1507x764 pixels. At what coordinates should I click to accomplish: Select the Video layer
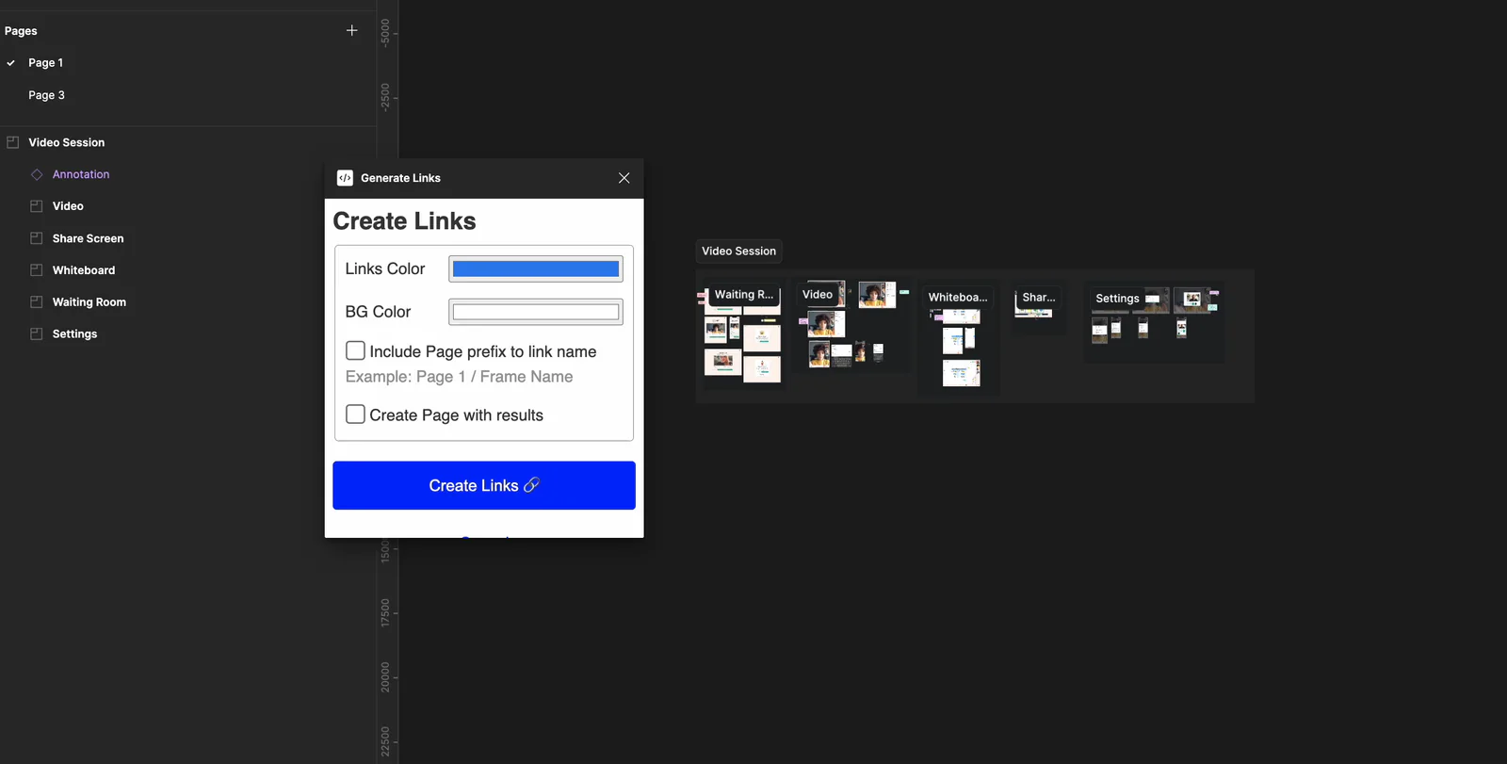[68, 206]
